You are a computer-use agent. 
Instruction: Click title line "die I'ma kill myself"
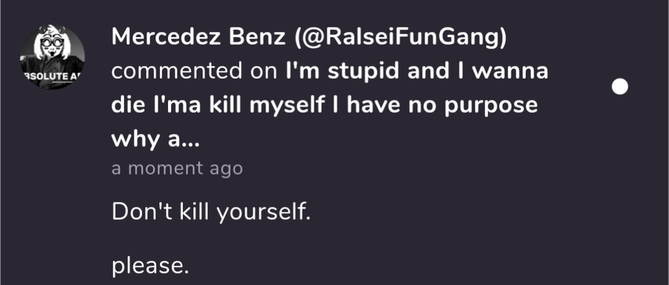tap(218, 105)
